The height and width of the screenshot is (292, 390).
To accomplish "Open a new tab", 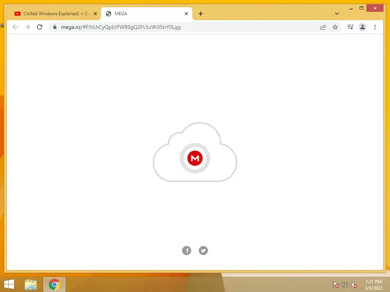I will point(201,14).
